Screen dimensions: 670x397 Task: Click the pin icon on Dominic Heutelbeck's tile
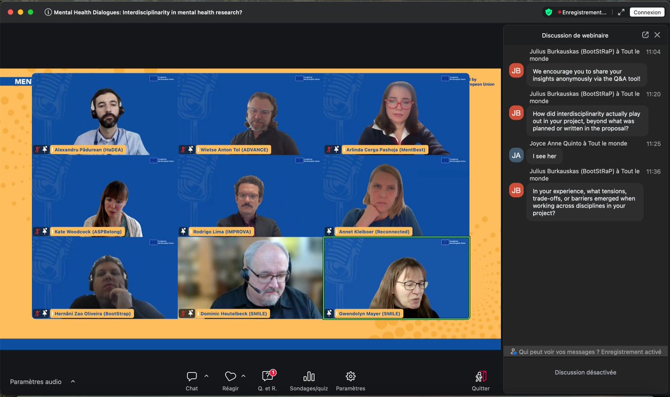191,313
